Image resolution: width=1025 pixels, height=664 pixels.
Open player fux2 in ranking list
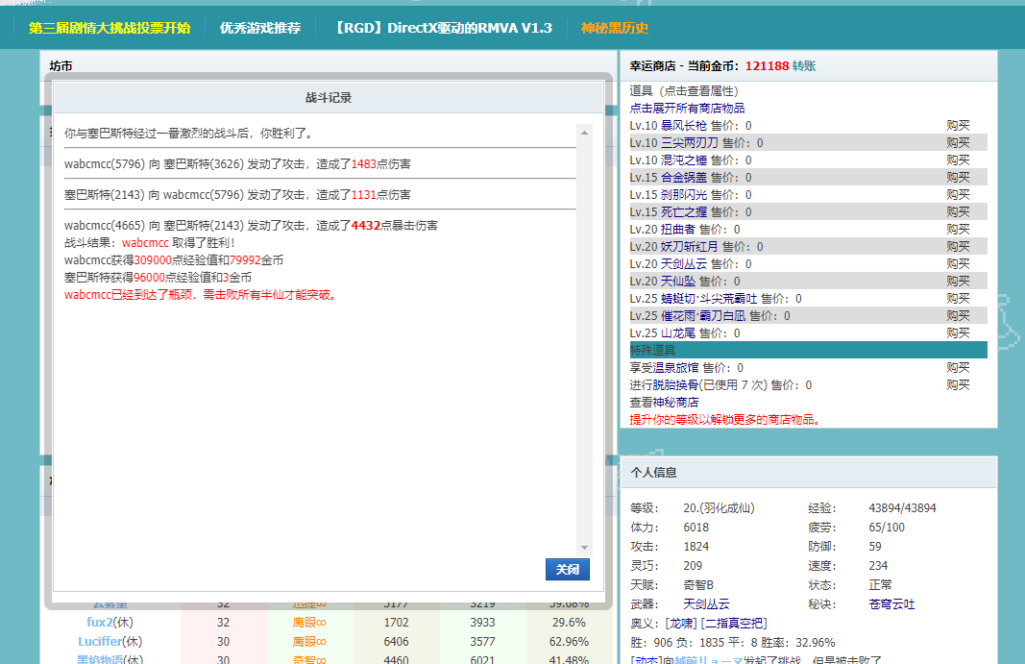coord(99,622)
